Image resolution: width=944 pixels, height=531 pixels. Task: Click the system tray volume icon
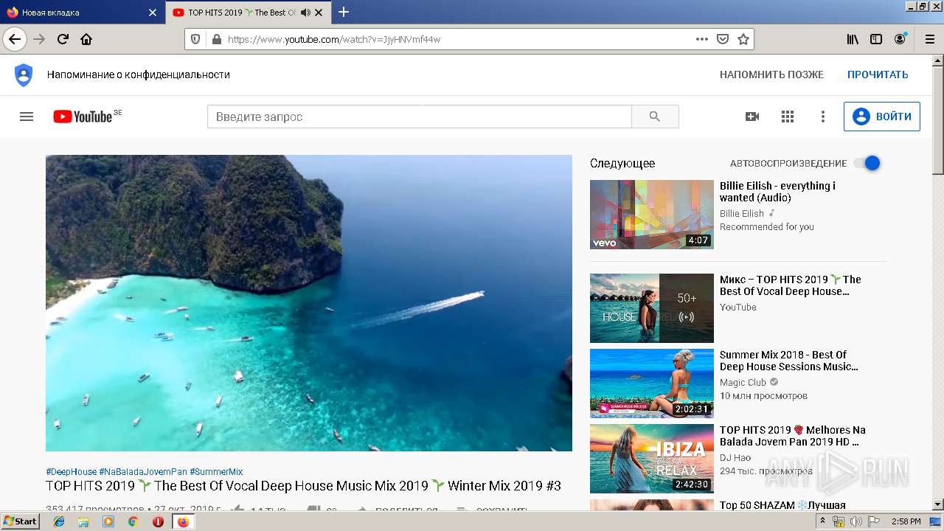pos(856,521)
